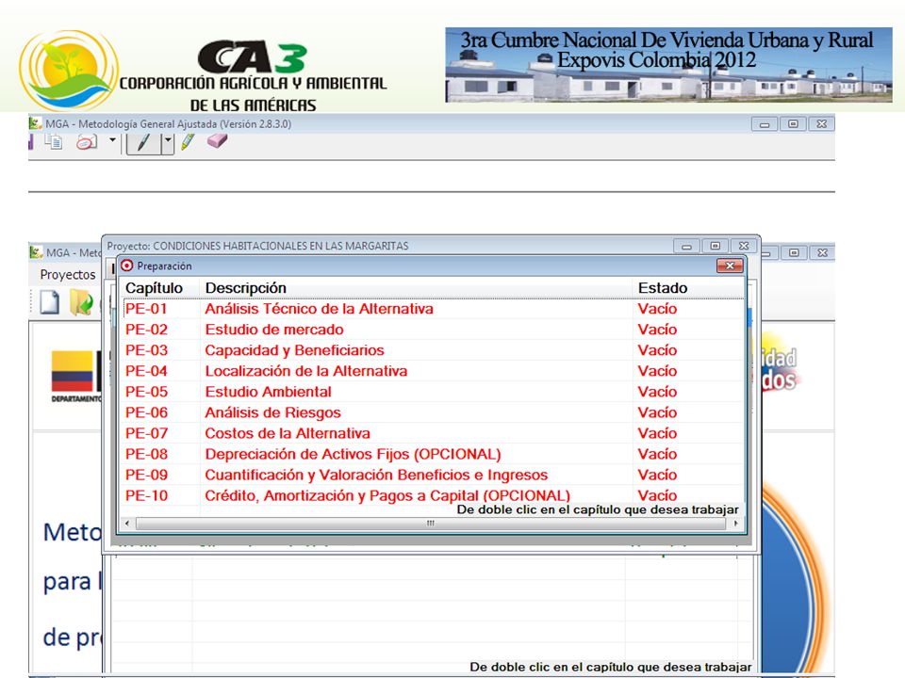Click the Vacío status of PE-10

tap(657, 496)
